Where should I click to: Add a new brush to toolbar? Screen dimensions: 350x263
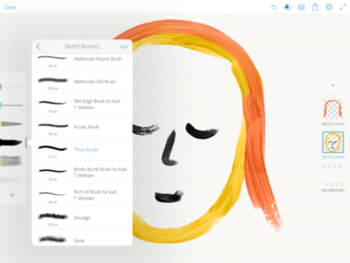(12, 195)
